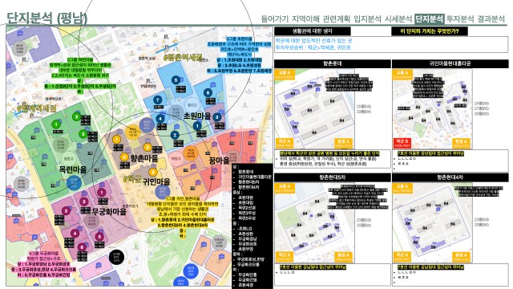Click 목련2선경 in the black ranking list
This screenshot has width=513, height=289.
[247, 208]
